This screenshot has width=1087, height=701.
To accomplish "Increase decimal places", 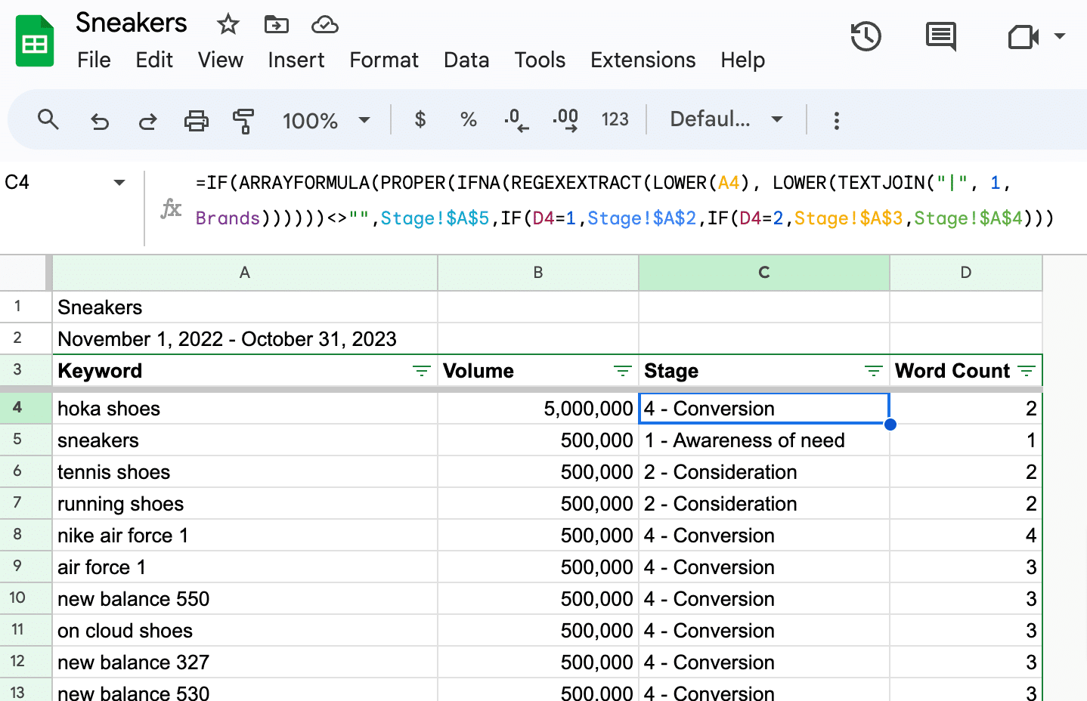I will point(565,120).
